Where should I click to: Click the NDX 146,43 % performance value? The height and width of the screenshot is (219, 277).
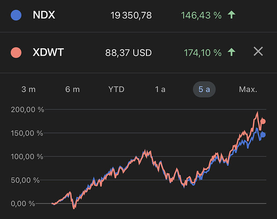[201, 15]
